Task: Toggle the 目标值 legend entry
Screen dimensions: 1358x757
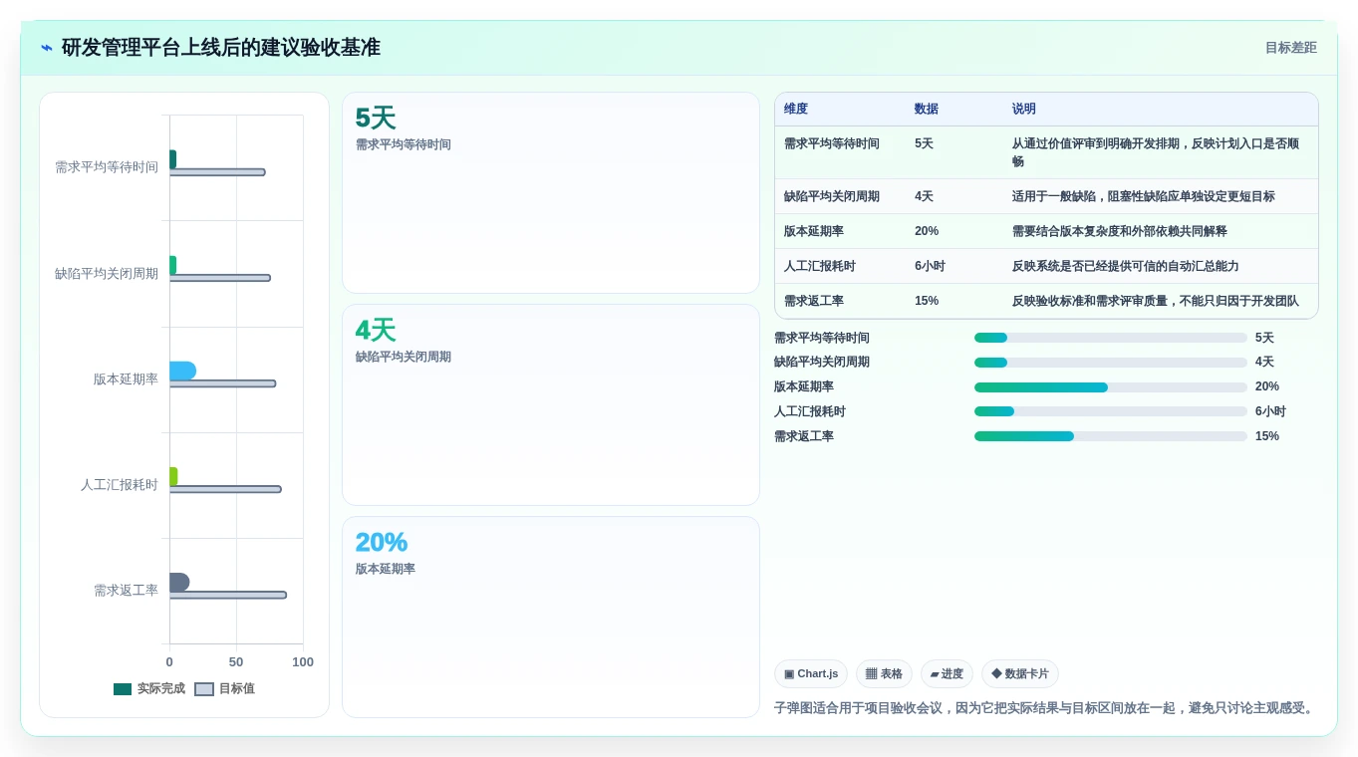Action: [225, 689]
